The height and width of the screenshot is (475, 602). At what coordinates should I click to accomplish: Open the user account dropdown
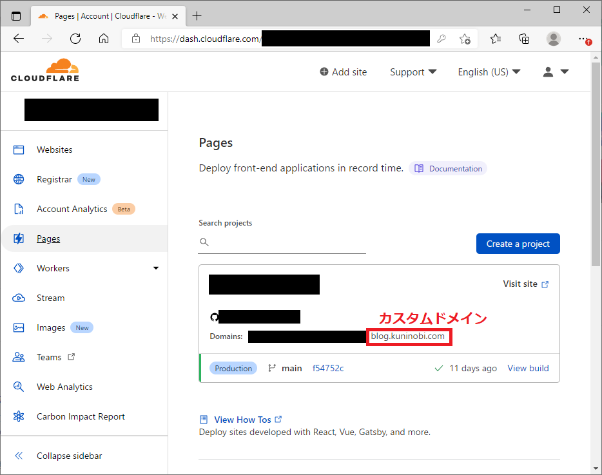point(556,72)
